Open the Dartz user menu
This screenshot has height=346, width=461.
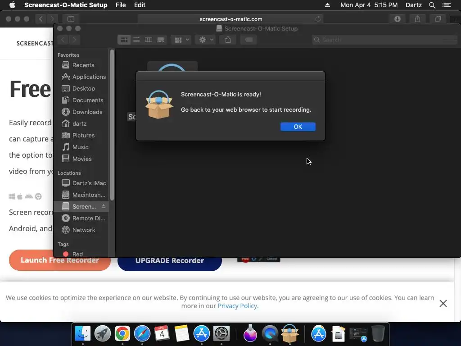[x=413, y=5]
